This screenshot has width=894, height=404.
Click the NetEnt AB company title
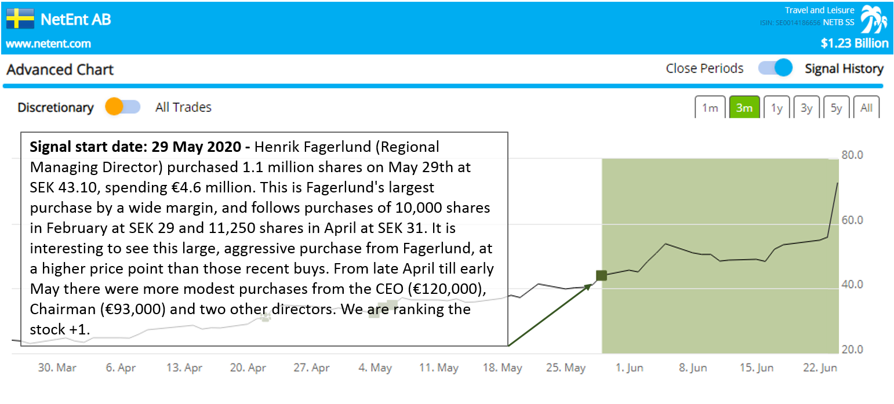75,20
